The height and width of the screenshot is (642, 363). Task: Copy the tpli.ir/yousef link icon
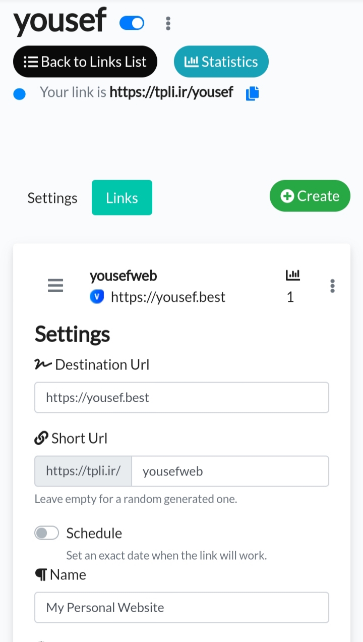tap(252, 93)
